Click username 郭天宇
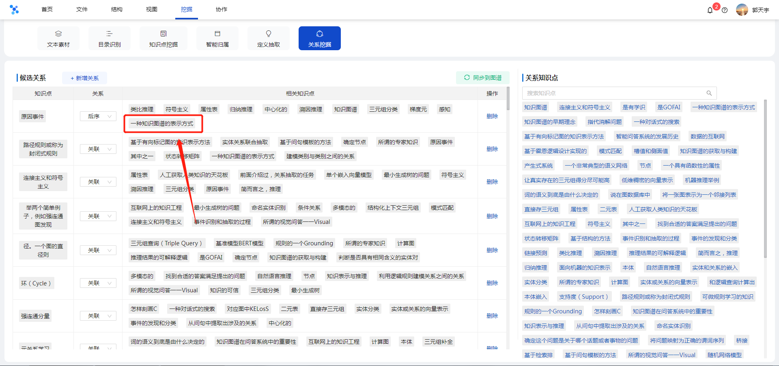Screen dimensions: 779x366 tap(760, 10)
